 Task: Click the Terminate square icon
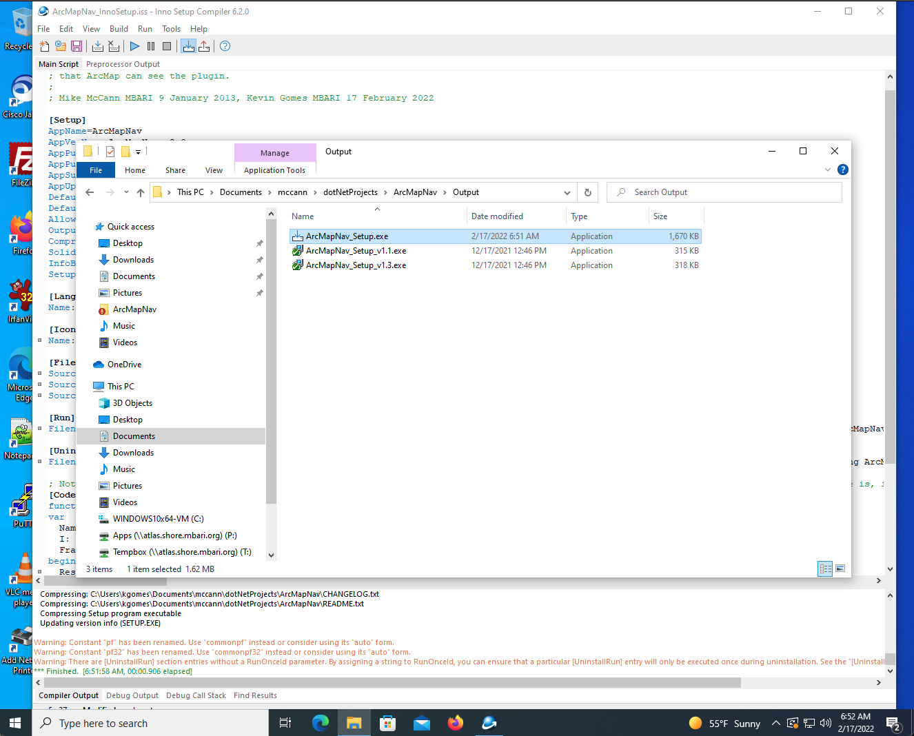(167, 46)
